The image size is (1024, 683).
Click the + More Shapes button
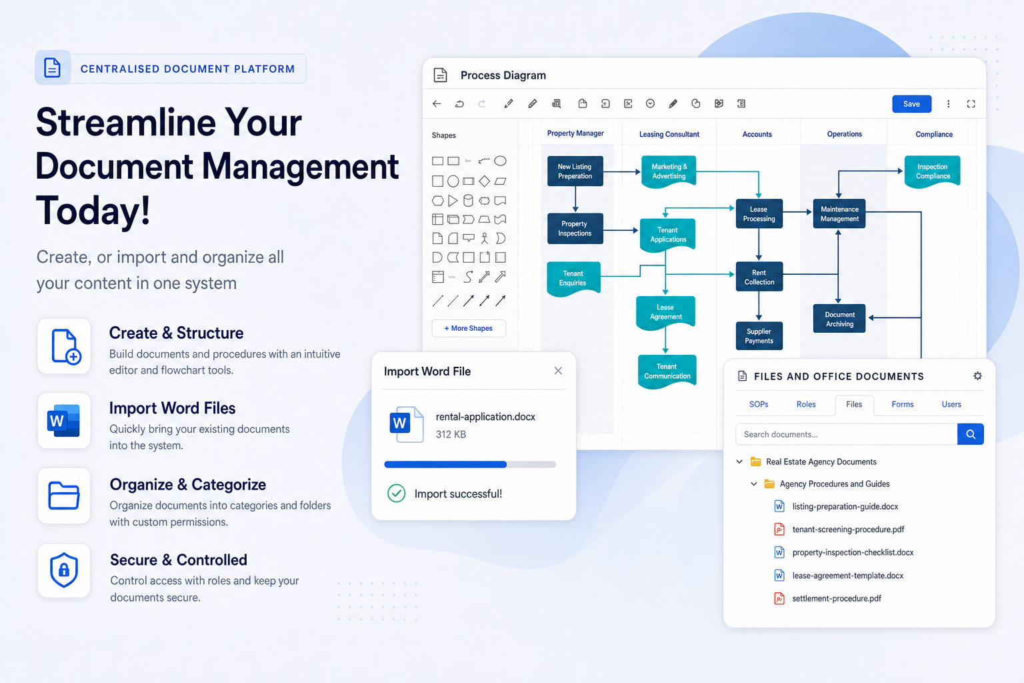(469, 328)
